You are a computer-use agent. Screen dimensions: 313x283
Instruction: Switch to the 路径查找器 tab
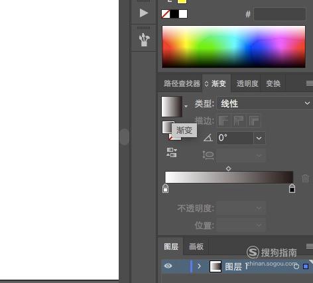tap(182, 84)
